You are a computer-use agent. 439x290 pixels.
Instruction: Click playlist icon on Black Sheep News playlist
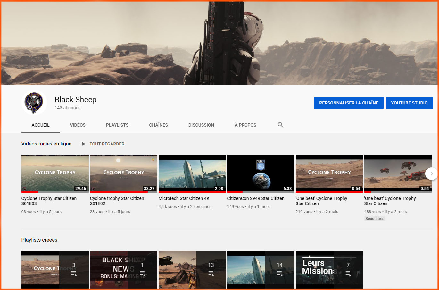[x=142, y=274]
